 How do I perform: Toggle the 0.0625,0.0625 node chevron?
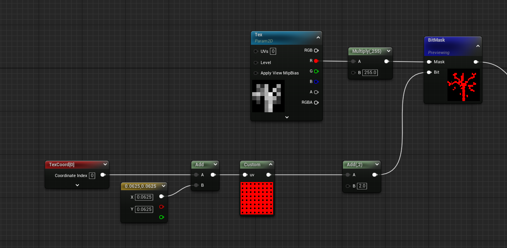(x=163, y=186)
